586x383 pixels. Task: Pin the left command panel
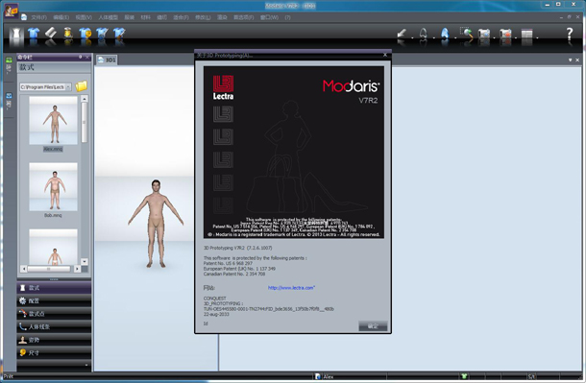pyautogui.click(x=81, y=58)
